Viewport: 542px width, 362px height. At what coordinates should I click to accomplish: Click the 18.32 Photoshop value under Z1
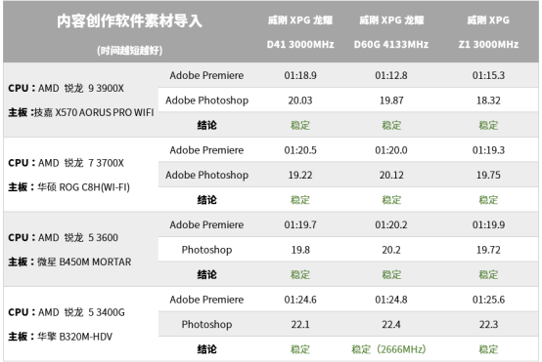pos(488,101)
